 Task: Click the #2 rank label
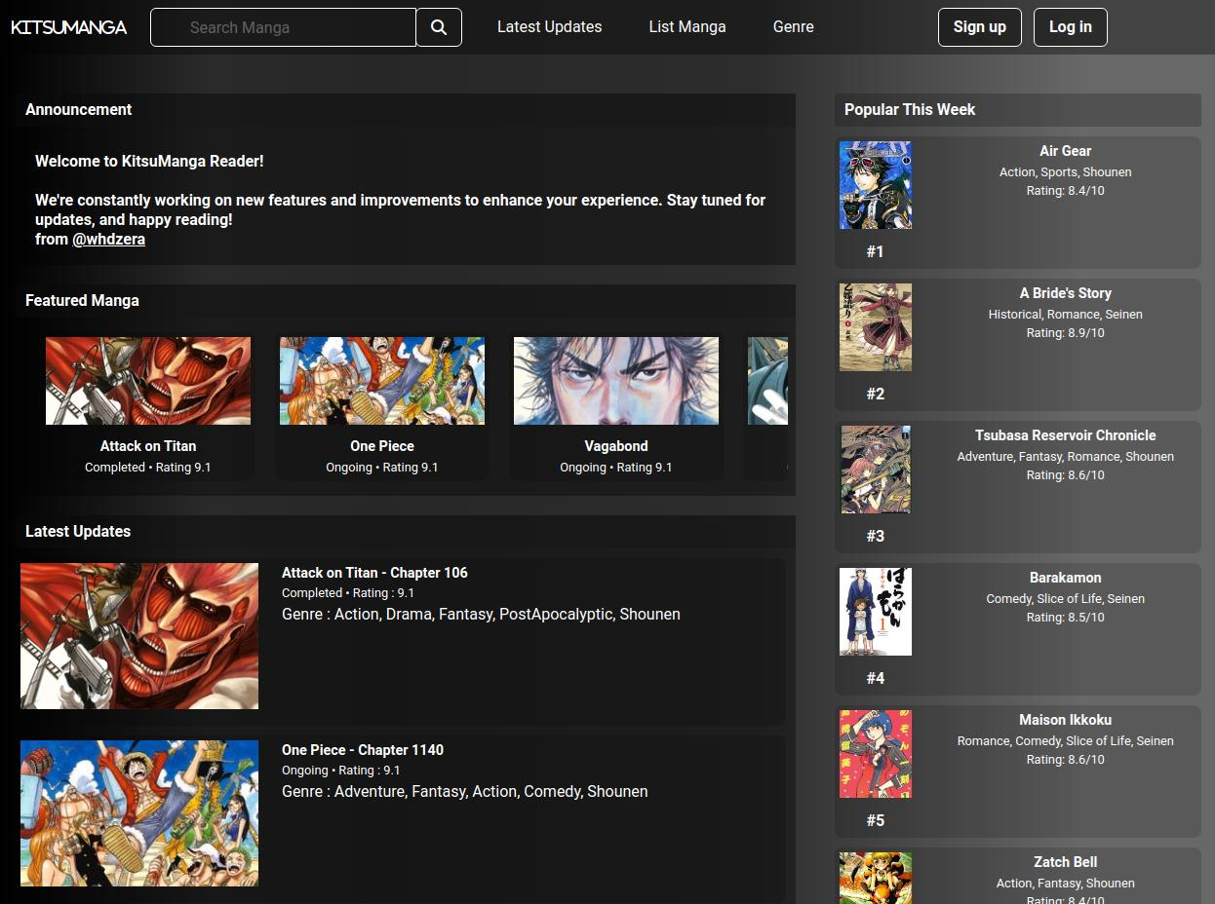876,394
